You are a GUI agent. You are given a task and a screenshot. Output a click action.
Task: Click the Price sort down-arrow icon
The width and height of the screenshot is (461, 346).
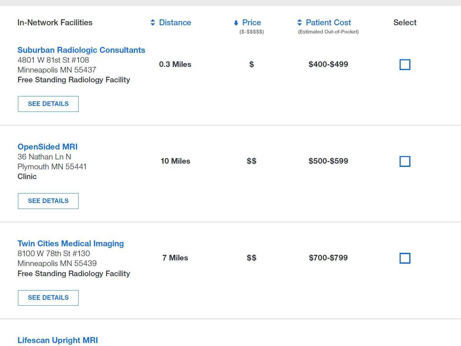pos(236,23)
